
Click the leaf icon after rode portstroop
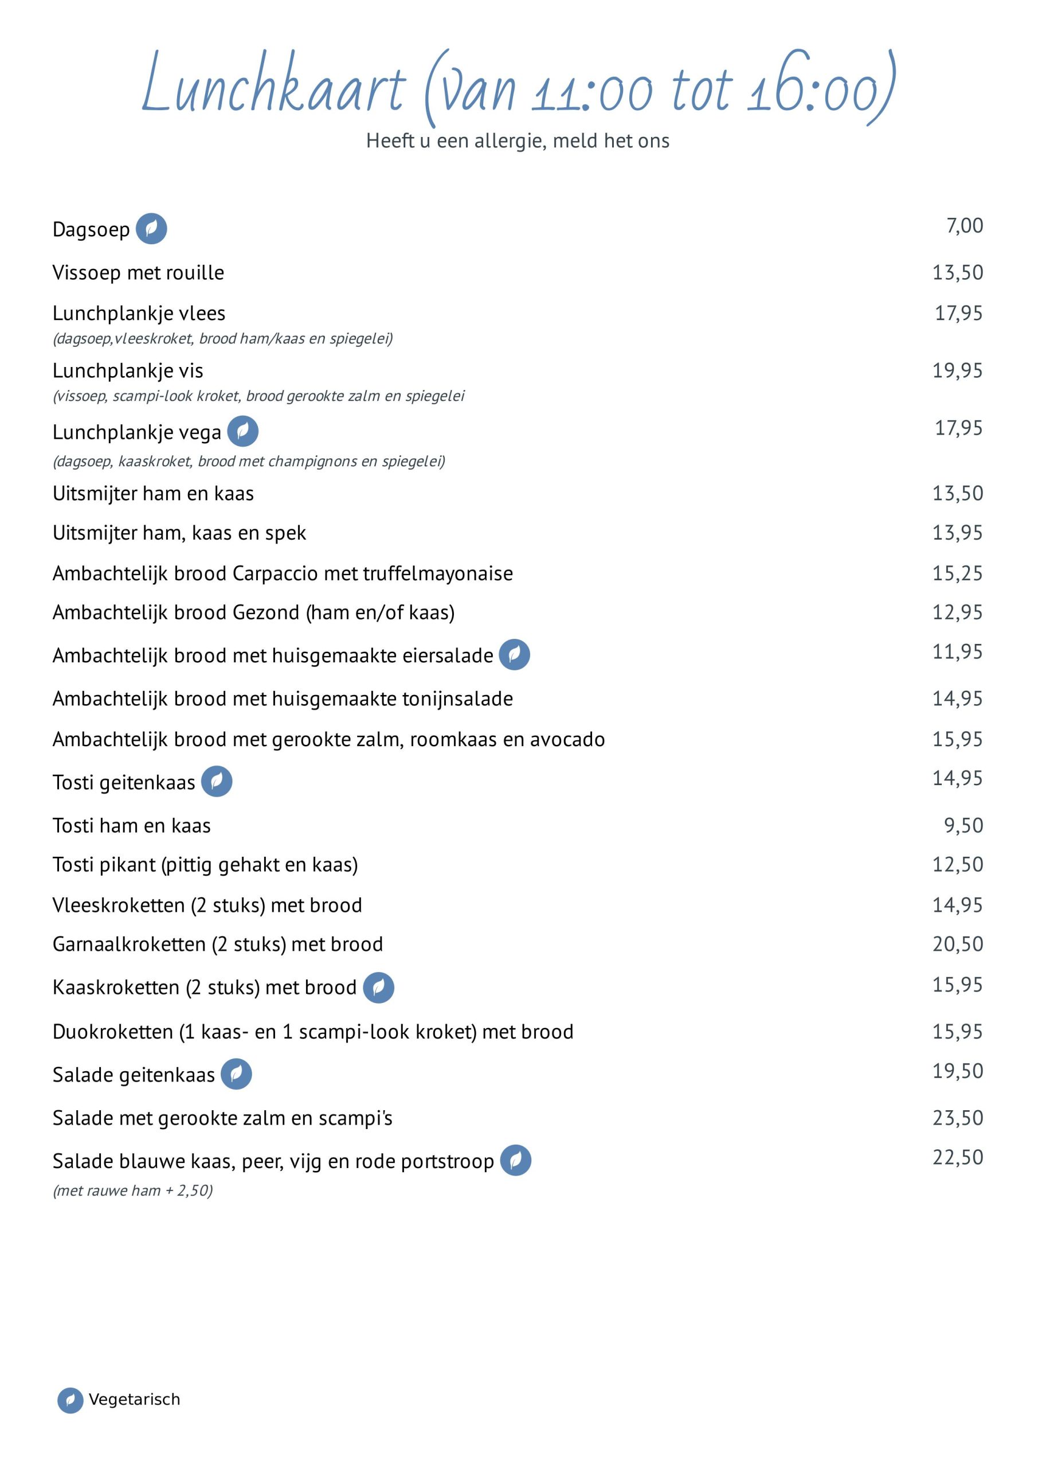click(x=516, y=1161)
